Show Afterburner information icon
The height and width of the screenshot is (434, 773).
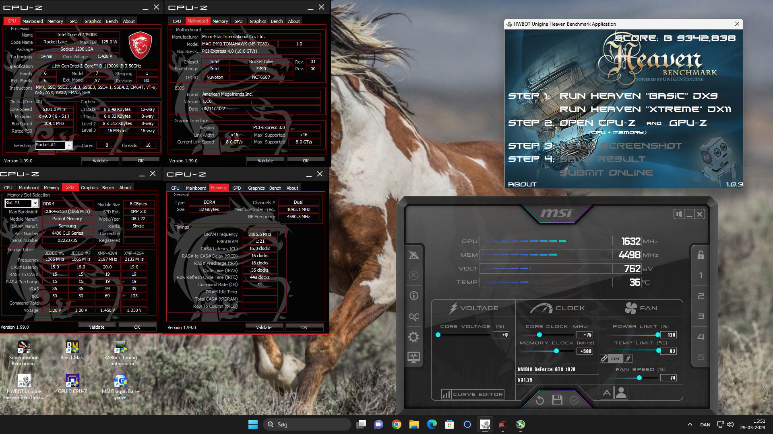(413, 296)
